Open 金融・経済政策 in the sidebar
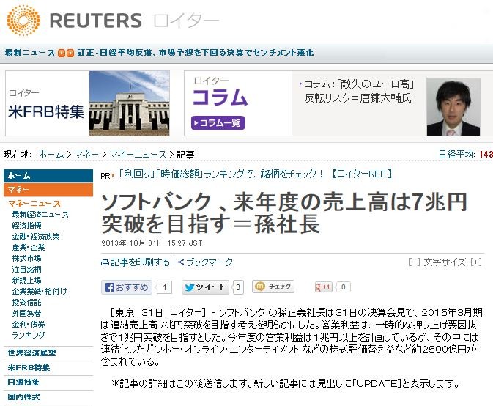Screen dimensions: 493x406 (36, 237)
